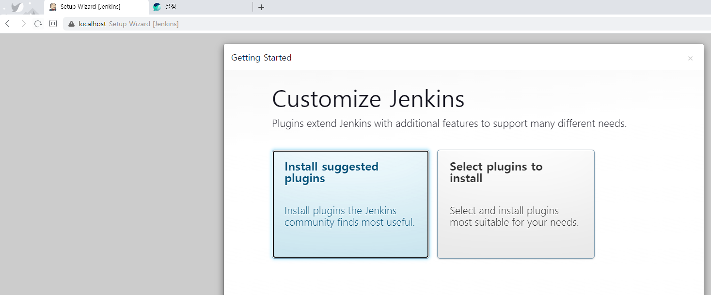The image size is (711, 295).
Task: Click the 'Plugins extend Jenkins' description text
Action: 449,124
